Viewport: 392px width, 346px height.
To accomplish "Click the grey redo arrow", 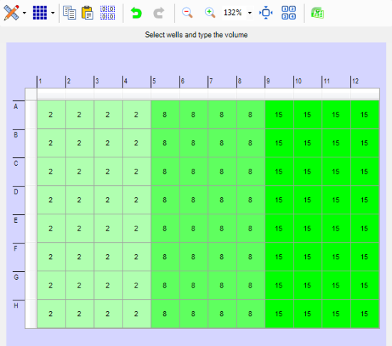I will click(x=158, y=13).
